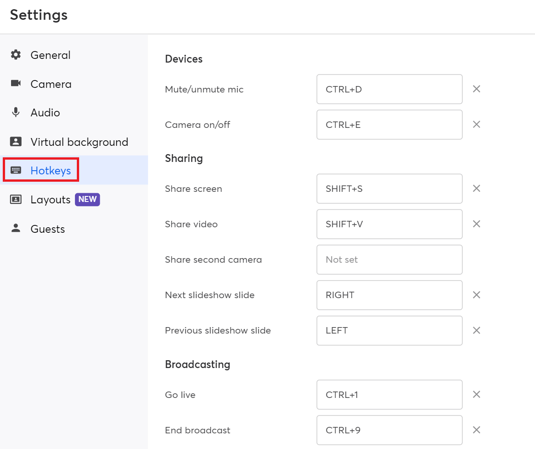
Task: Switch to Virtual background settings
Action: [79, 142]
